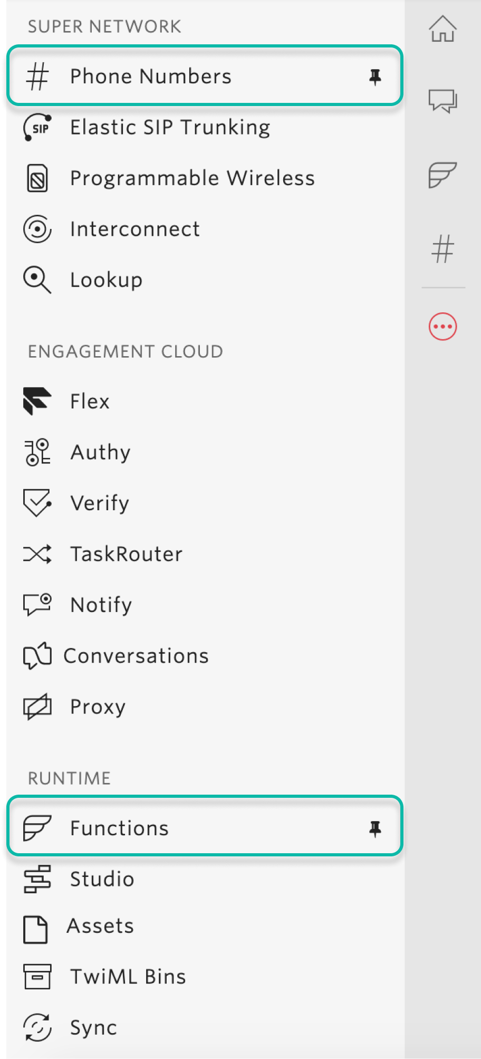Click the home icon in right rail
This screenshot has height=1059, width=481.
pos(442,28)
